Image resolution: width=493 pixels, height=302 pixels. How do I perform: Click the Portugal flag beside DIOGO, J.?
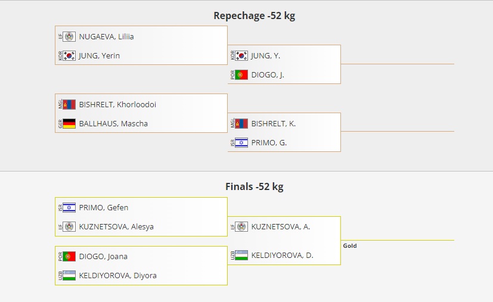point(241,75)
